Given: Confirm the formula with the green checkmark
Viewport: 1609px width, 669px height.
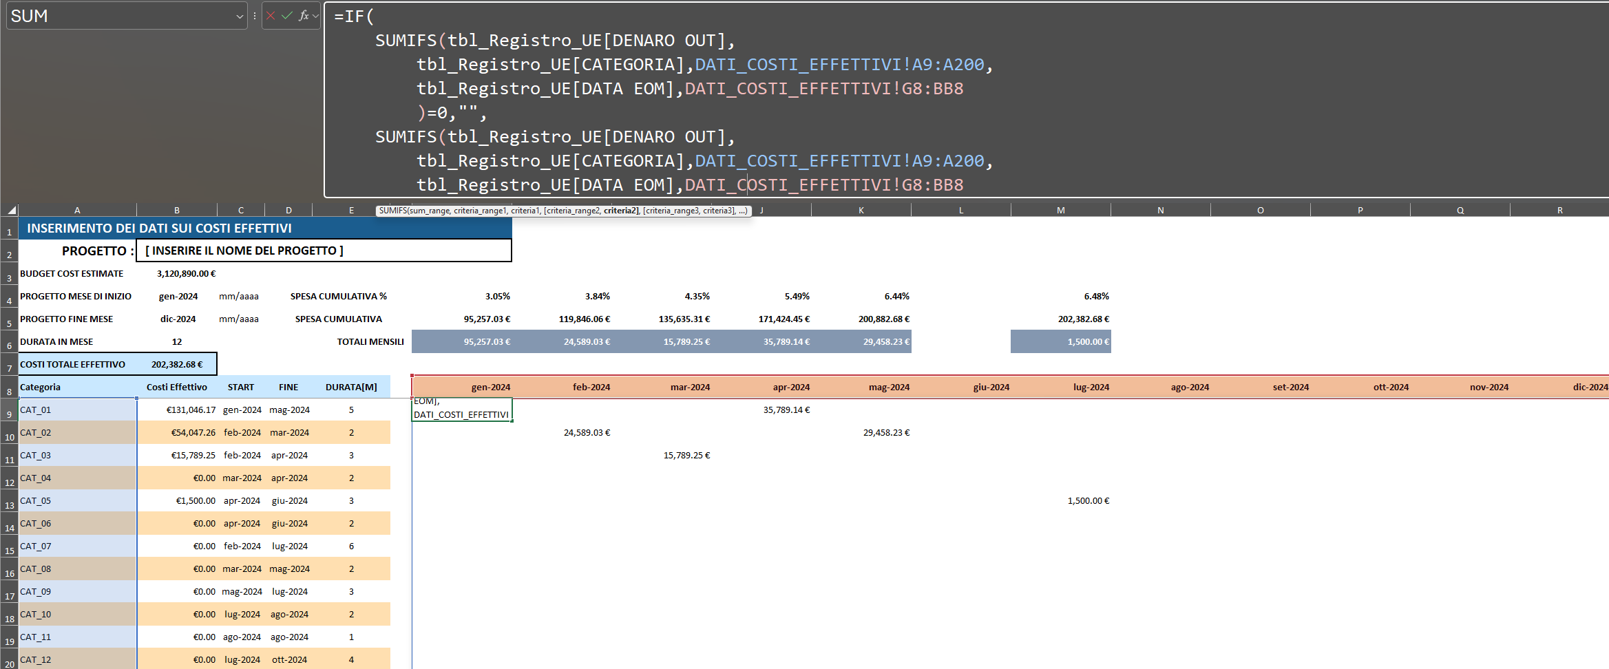Looking at the screenshot, I should [x=287, y=16].
